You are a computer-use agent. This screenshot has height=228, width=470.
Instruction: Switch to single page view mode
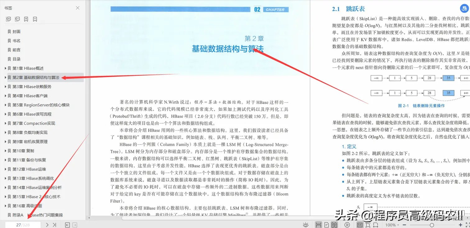point(326,225)
